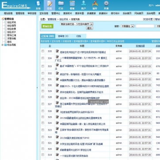Click the edit icon in row ID 534
Viewport: 160px width, 160px height.
57,57
